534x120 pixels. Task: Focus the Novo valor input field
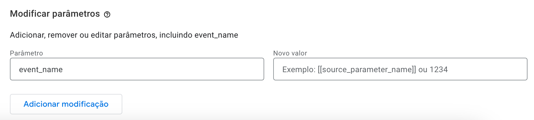[400, 69]
